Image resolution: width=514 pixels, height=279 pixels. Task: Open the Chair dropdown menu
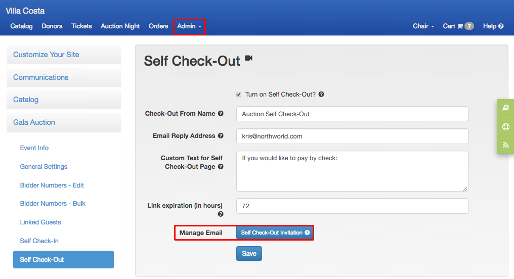[x=423, y=26]
